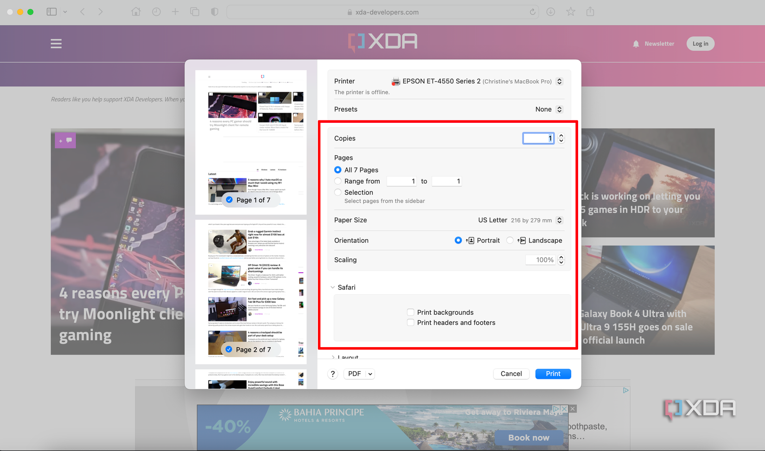
Task: Click the Copies stepper arrows
Action: [x=561, y=138]
